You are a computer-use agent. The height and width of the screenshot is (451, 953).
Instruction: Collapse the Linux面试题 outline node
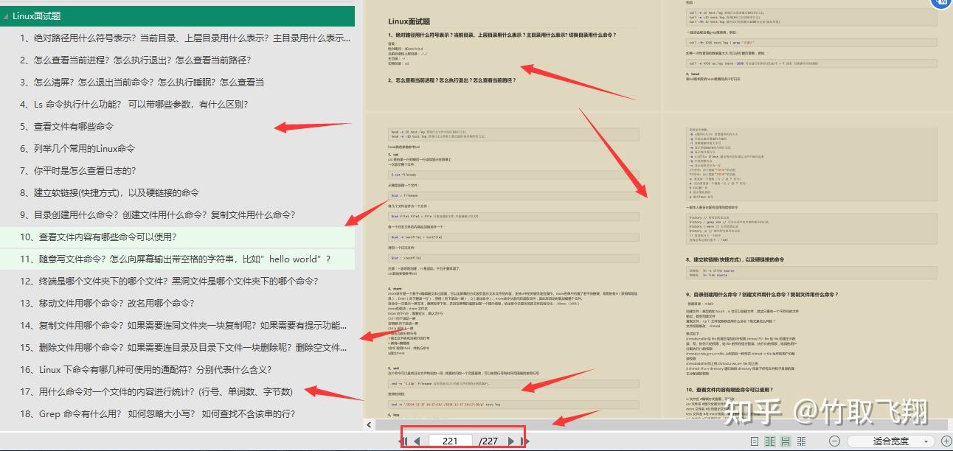pos(7,15)
